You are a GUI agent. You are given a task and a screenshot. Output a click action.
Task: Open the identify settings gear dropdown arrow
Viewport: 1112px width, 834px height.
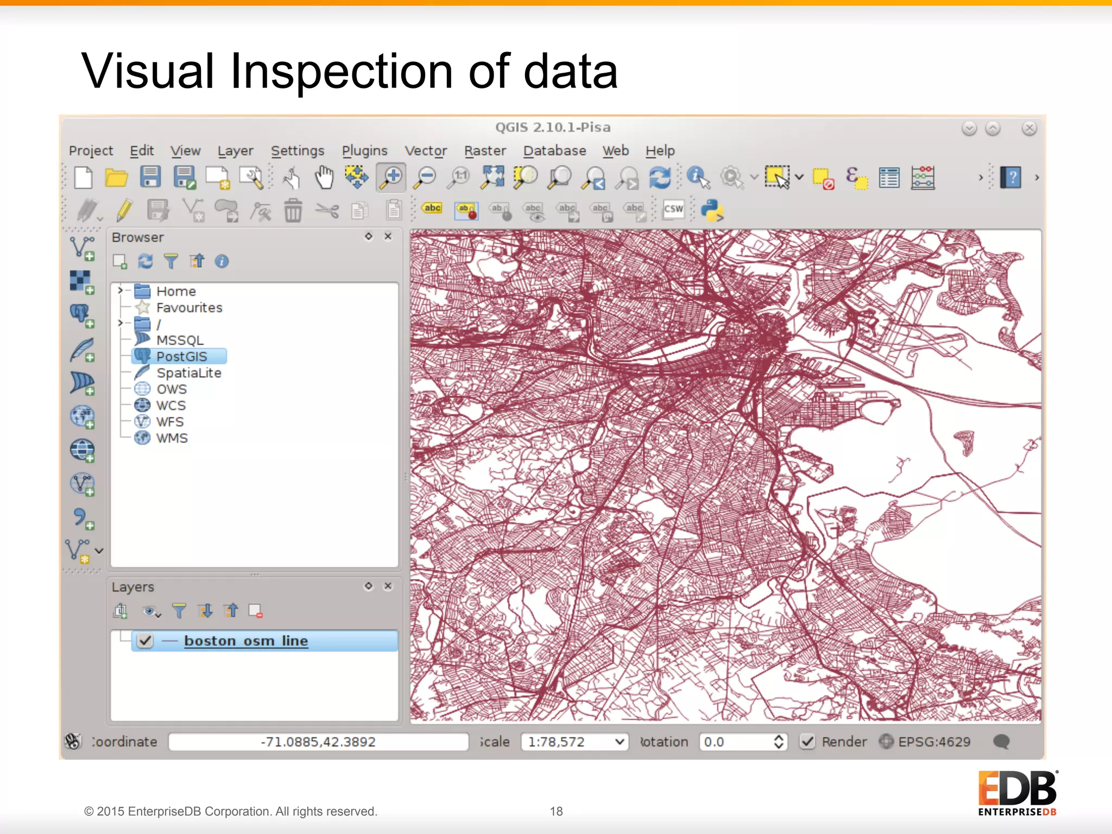(754, 178)
